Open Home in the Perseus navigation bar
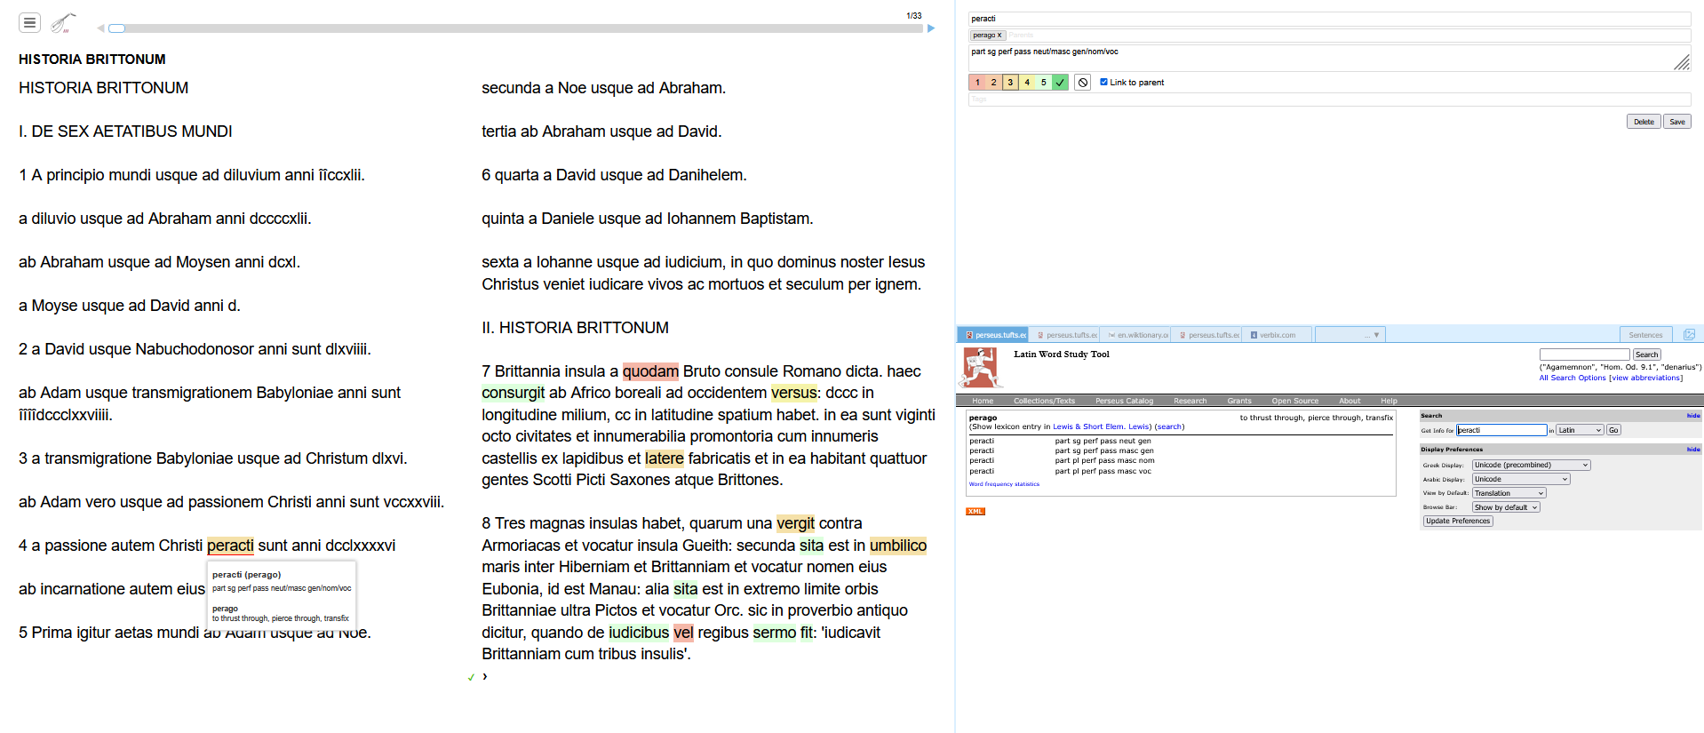 point(983,401)
